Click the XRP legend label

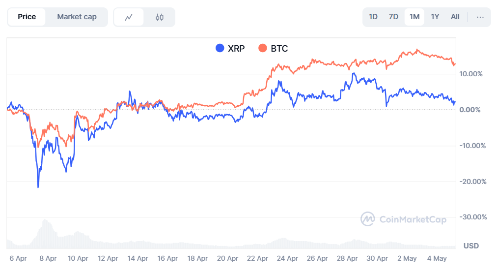click(236, 48)
